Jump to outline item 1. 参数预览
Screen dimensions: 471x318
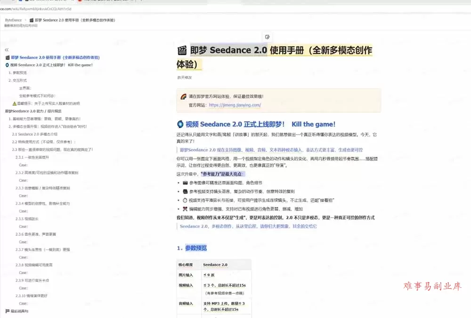click(18, 73)
